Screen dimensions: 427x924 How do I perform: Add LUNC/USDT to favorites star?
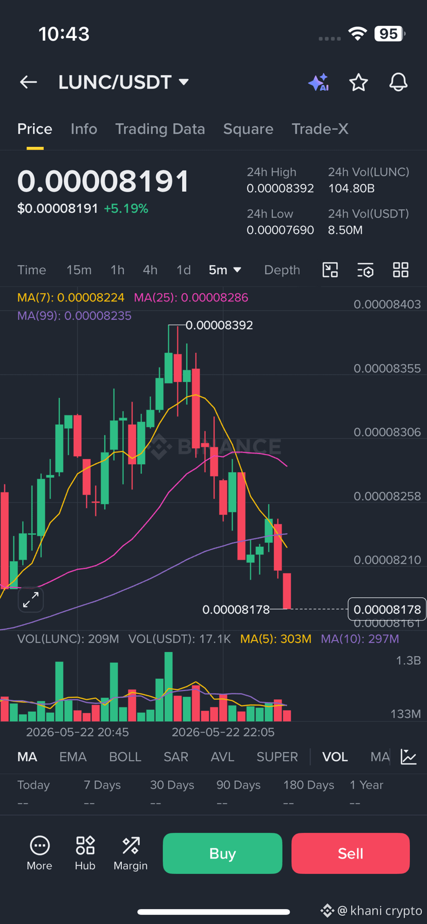pyautogui.click(x=358, y=82)
